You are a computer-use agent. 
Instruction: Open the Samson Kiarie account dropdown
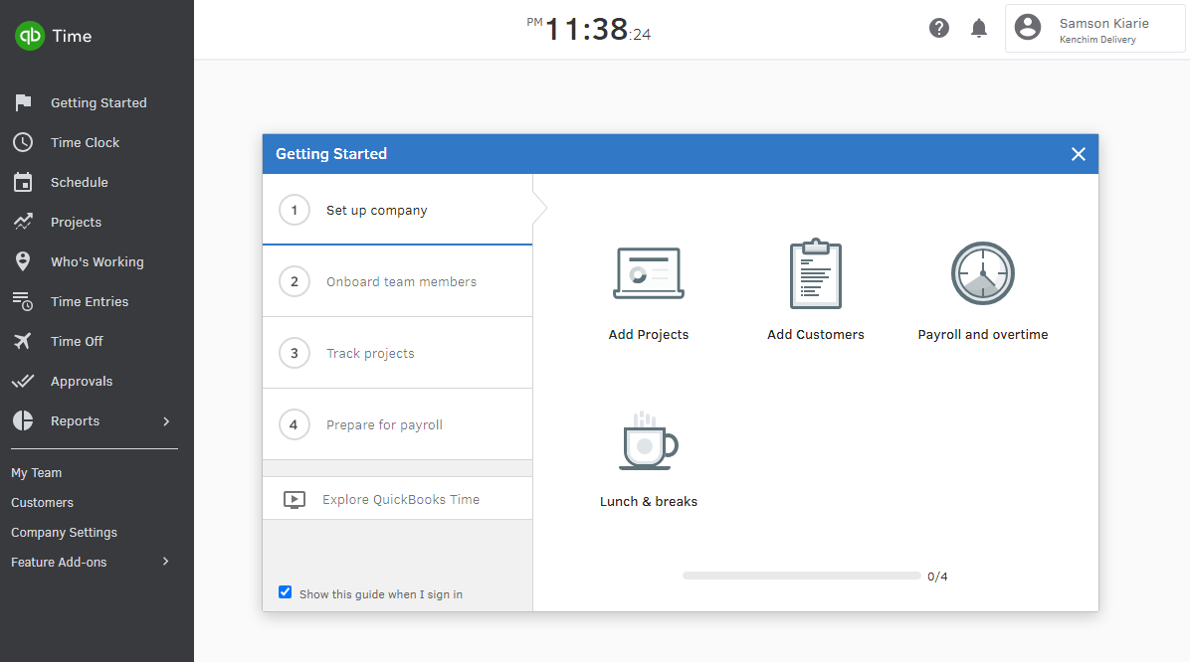click(x=1094, y=28)
